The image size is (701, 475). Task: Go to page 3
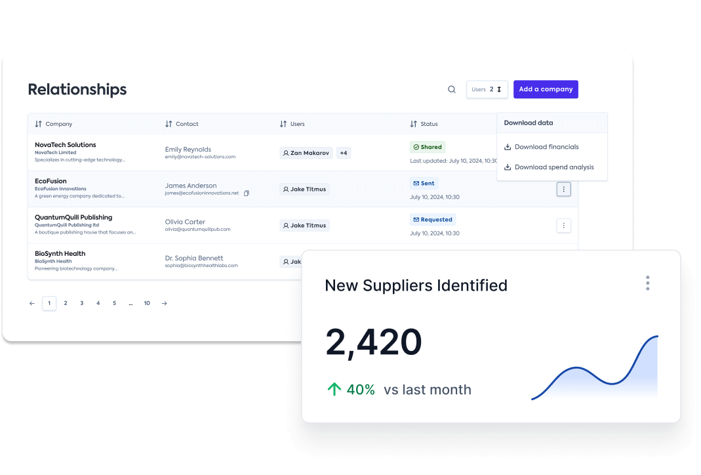pos(82,303)
